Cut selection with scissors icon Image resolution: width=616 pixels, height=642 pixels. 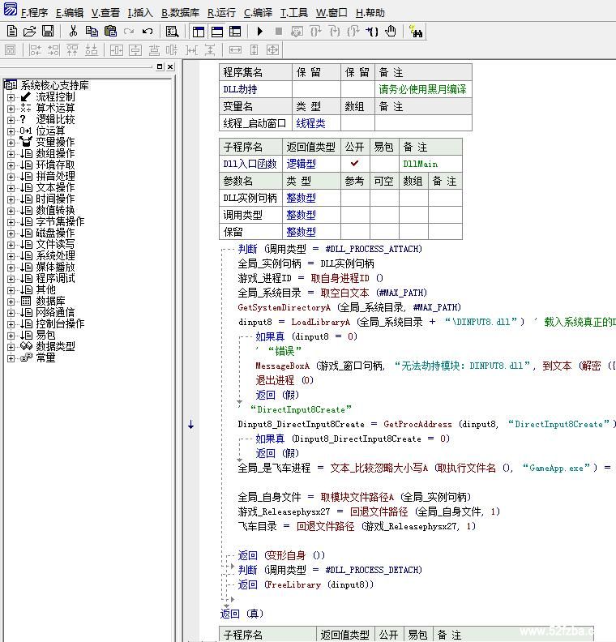coord(73,31)
